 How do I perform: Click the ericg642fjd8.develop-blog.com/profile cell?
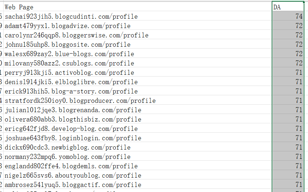click(137, 128)
